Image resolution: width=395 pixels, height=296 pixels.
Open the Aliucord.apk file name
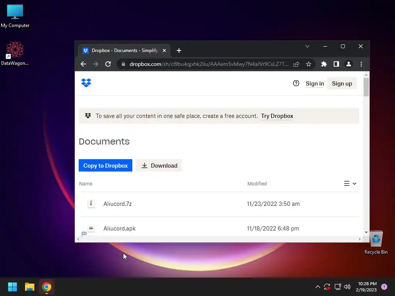(x=120, y=228)
